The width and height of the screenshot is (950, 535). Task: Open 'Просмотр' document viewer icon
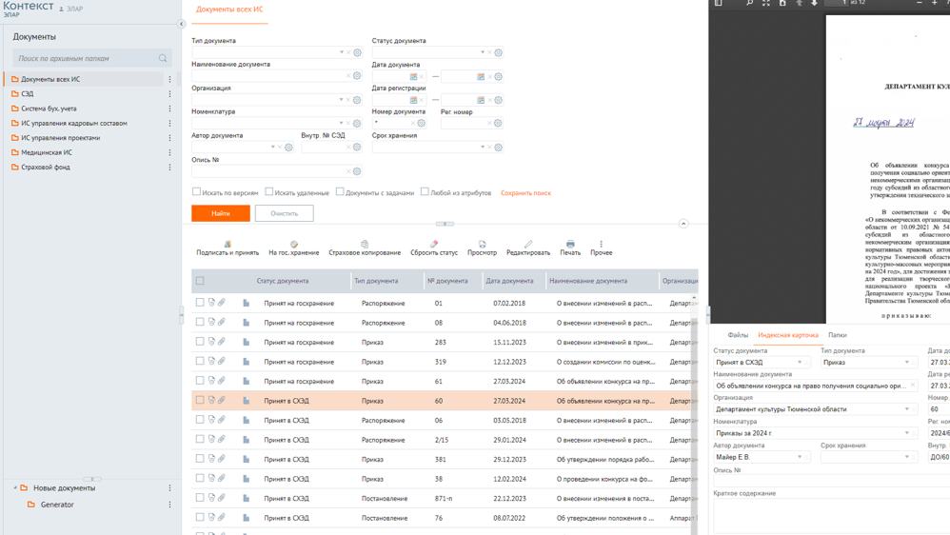point(482,244)
